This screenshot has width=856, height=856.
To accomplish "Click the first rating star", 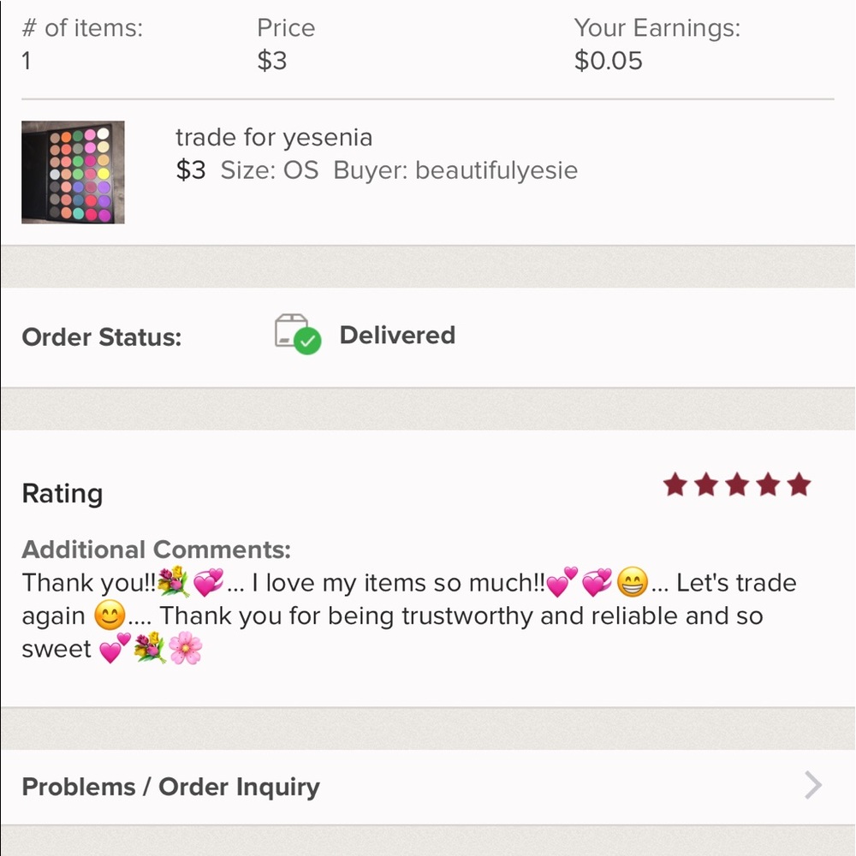I will click(675, 485).
